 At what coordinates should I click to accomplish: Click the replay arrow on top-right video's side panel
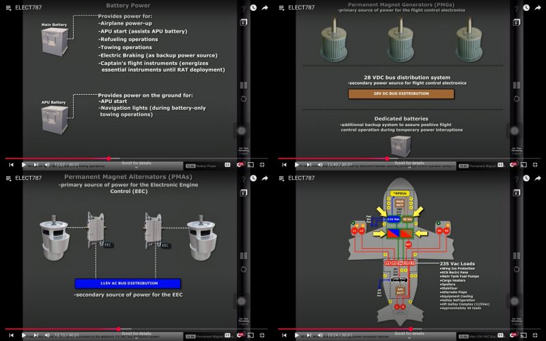pyautogui.click(x=516, y=99)
